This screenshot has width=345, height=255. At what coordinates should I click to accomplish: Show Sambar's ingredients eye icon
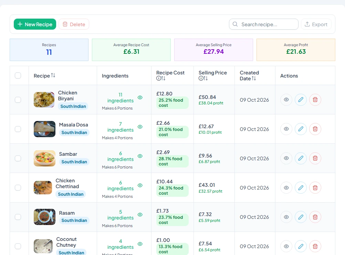click(x=140, y=156)
